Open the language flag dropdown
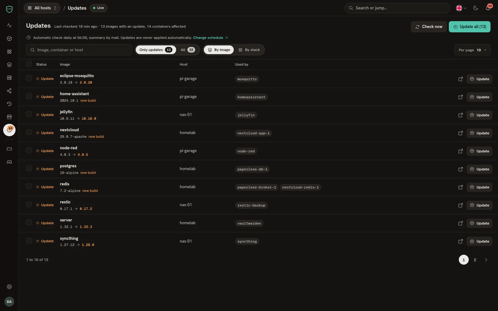This screenshot has width=498, height=311. [x=461, y=8]
